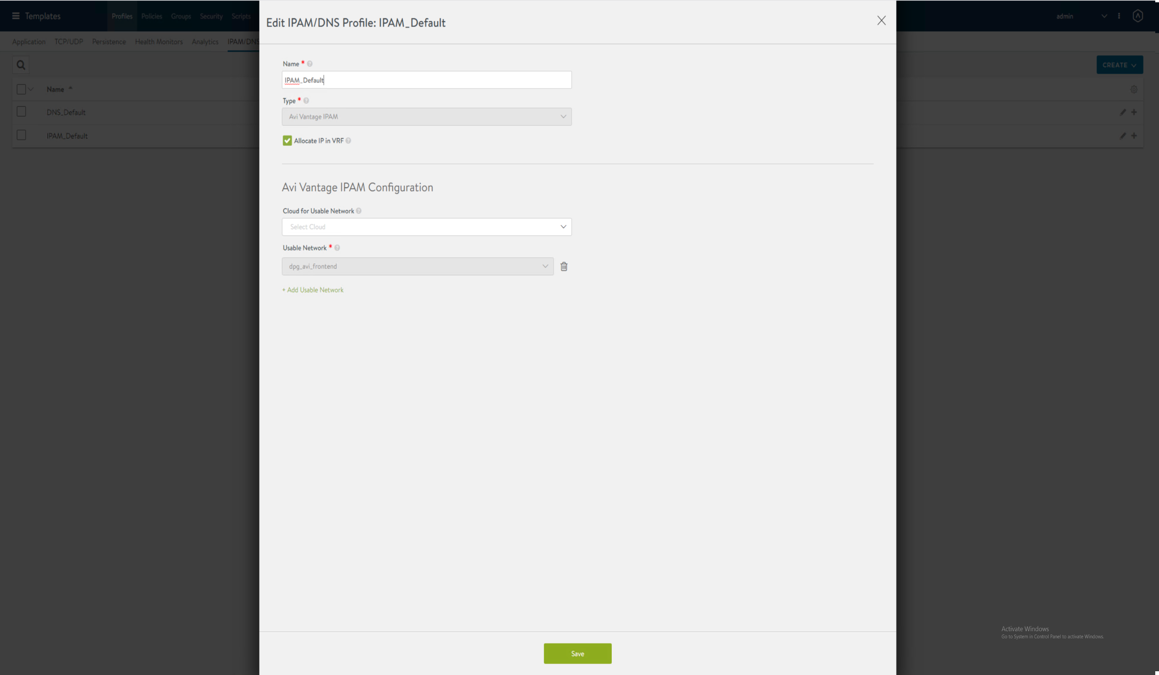Viewport: 1159px width, 675px height.
Task: Click the IPAM_Default profile name in table
Action: [x=67, y=136]
